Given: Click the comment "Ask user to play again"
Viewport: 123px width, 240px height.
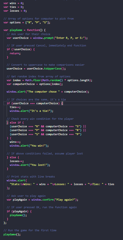Looking at the screenshot, I should coord(26,196).
